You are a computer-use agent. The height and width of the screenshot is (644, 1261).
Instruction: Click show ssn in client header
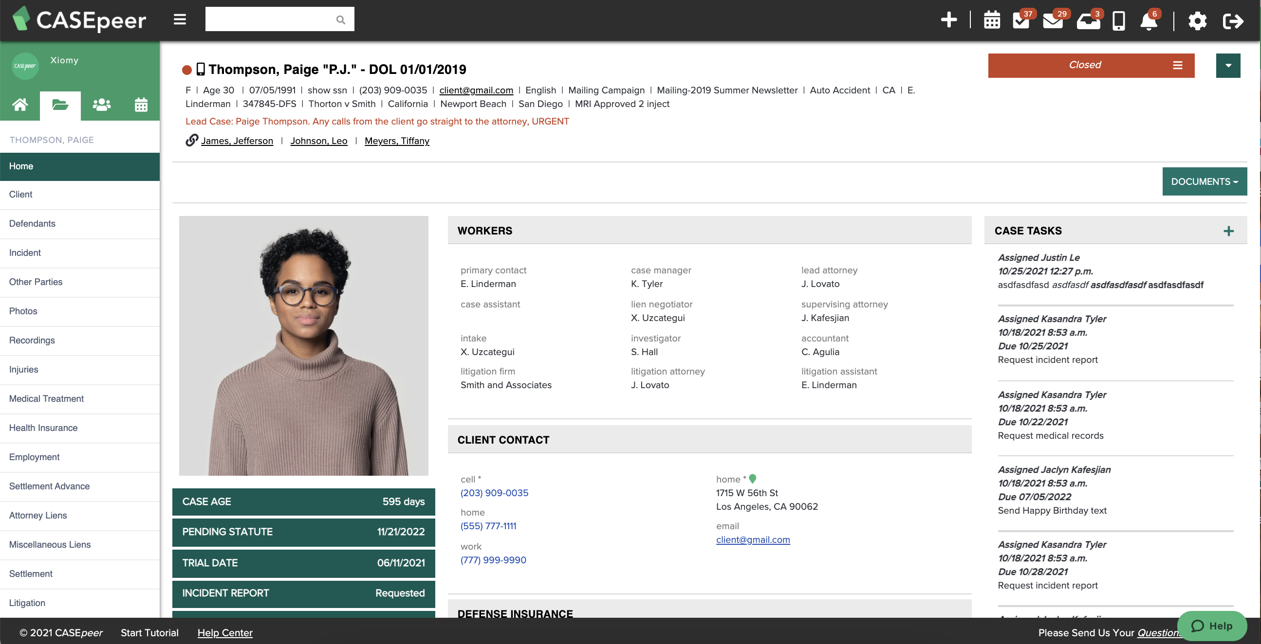click(x=327, y=90)
